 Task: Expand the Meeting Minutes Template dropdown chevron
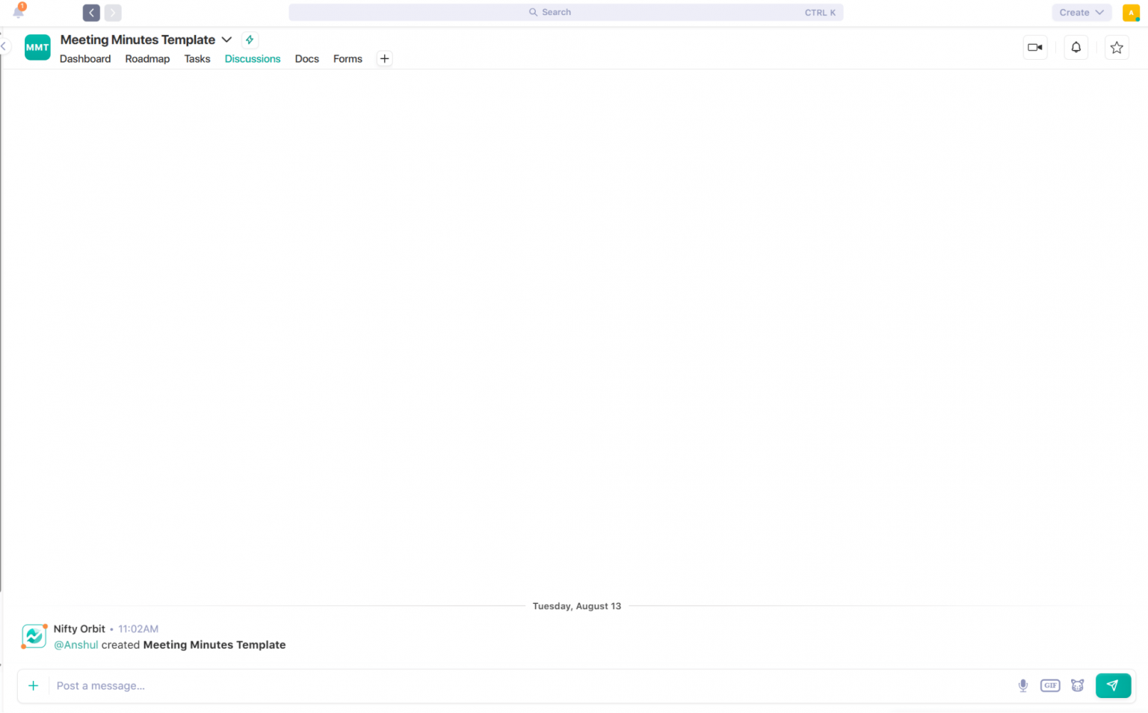pos(226,40)
